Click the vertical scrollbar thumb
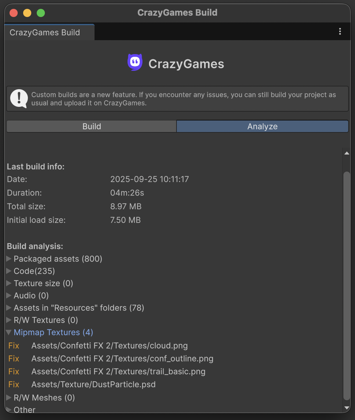Viewport: 355px width, 420px height. pos(346,286)
